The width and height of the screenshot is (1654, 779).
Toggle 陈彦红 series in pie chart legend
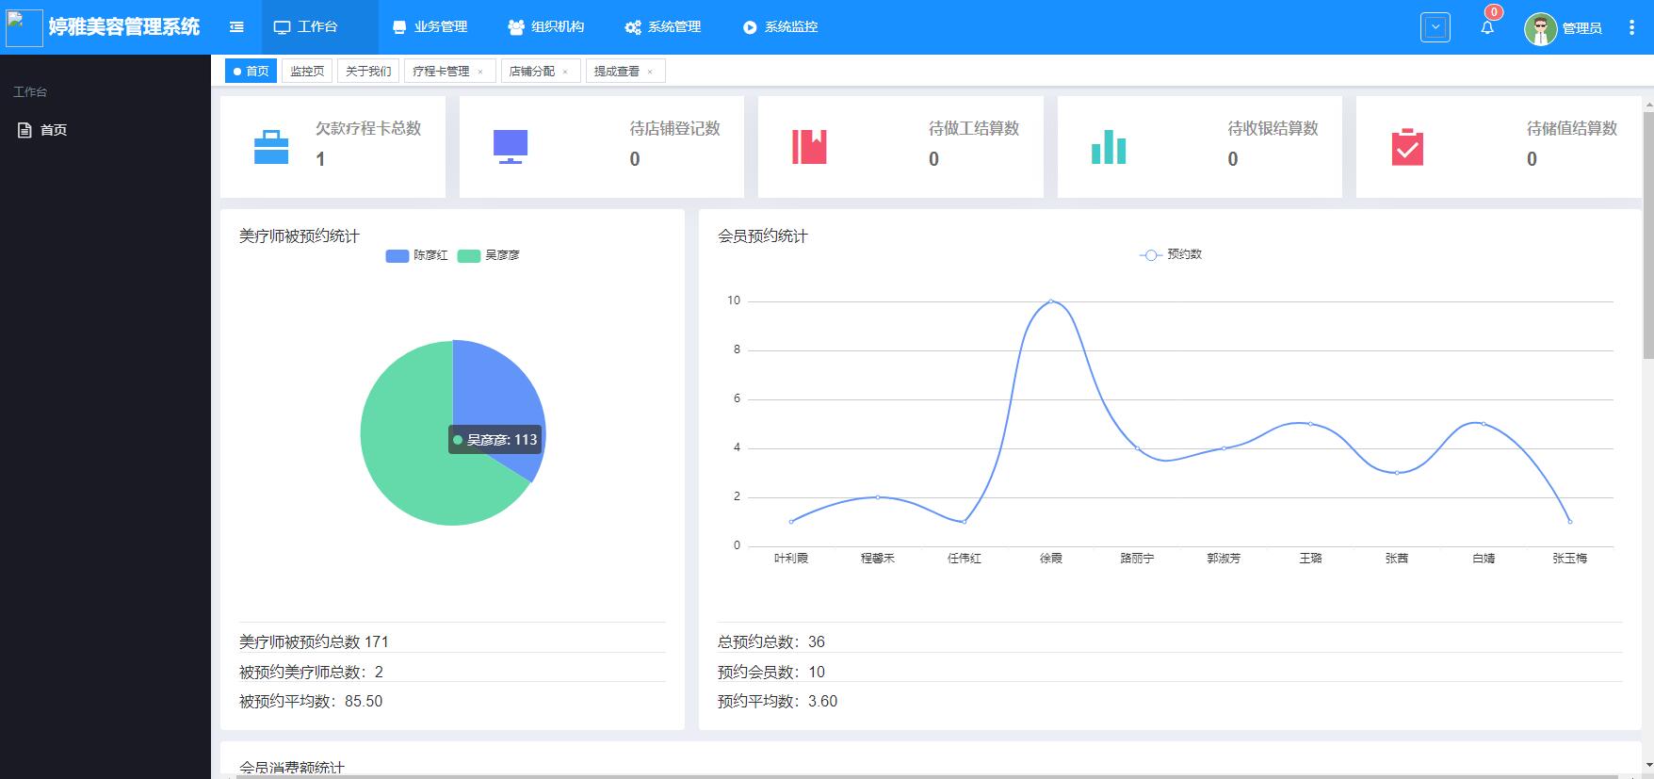(x=417, y=255)
